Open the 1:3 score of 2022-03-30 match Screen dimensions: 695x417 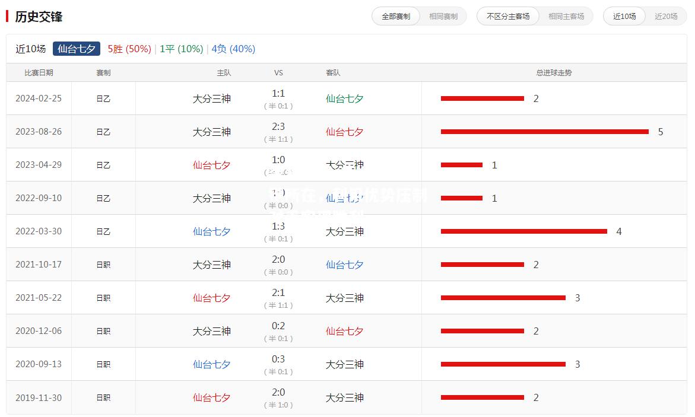(278, 227)
